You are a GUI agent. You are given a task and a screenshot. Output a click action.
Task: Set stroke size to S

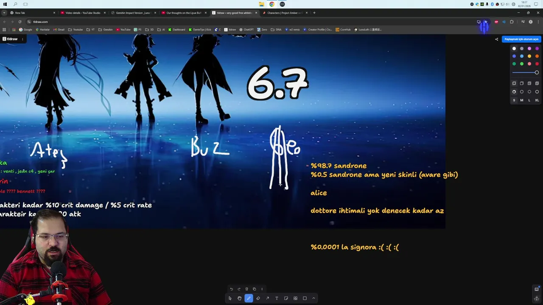[514, 100]
